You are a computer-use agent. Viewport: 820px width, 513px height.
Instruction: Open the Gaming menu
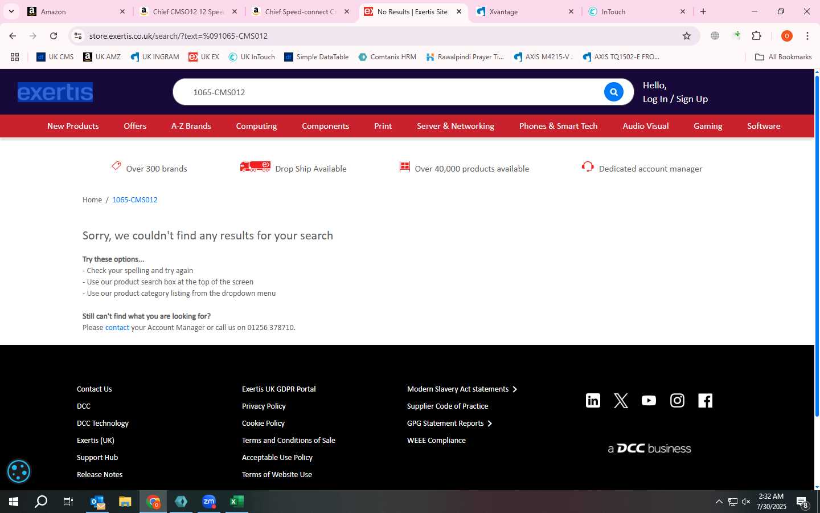(708, 126)
